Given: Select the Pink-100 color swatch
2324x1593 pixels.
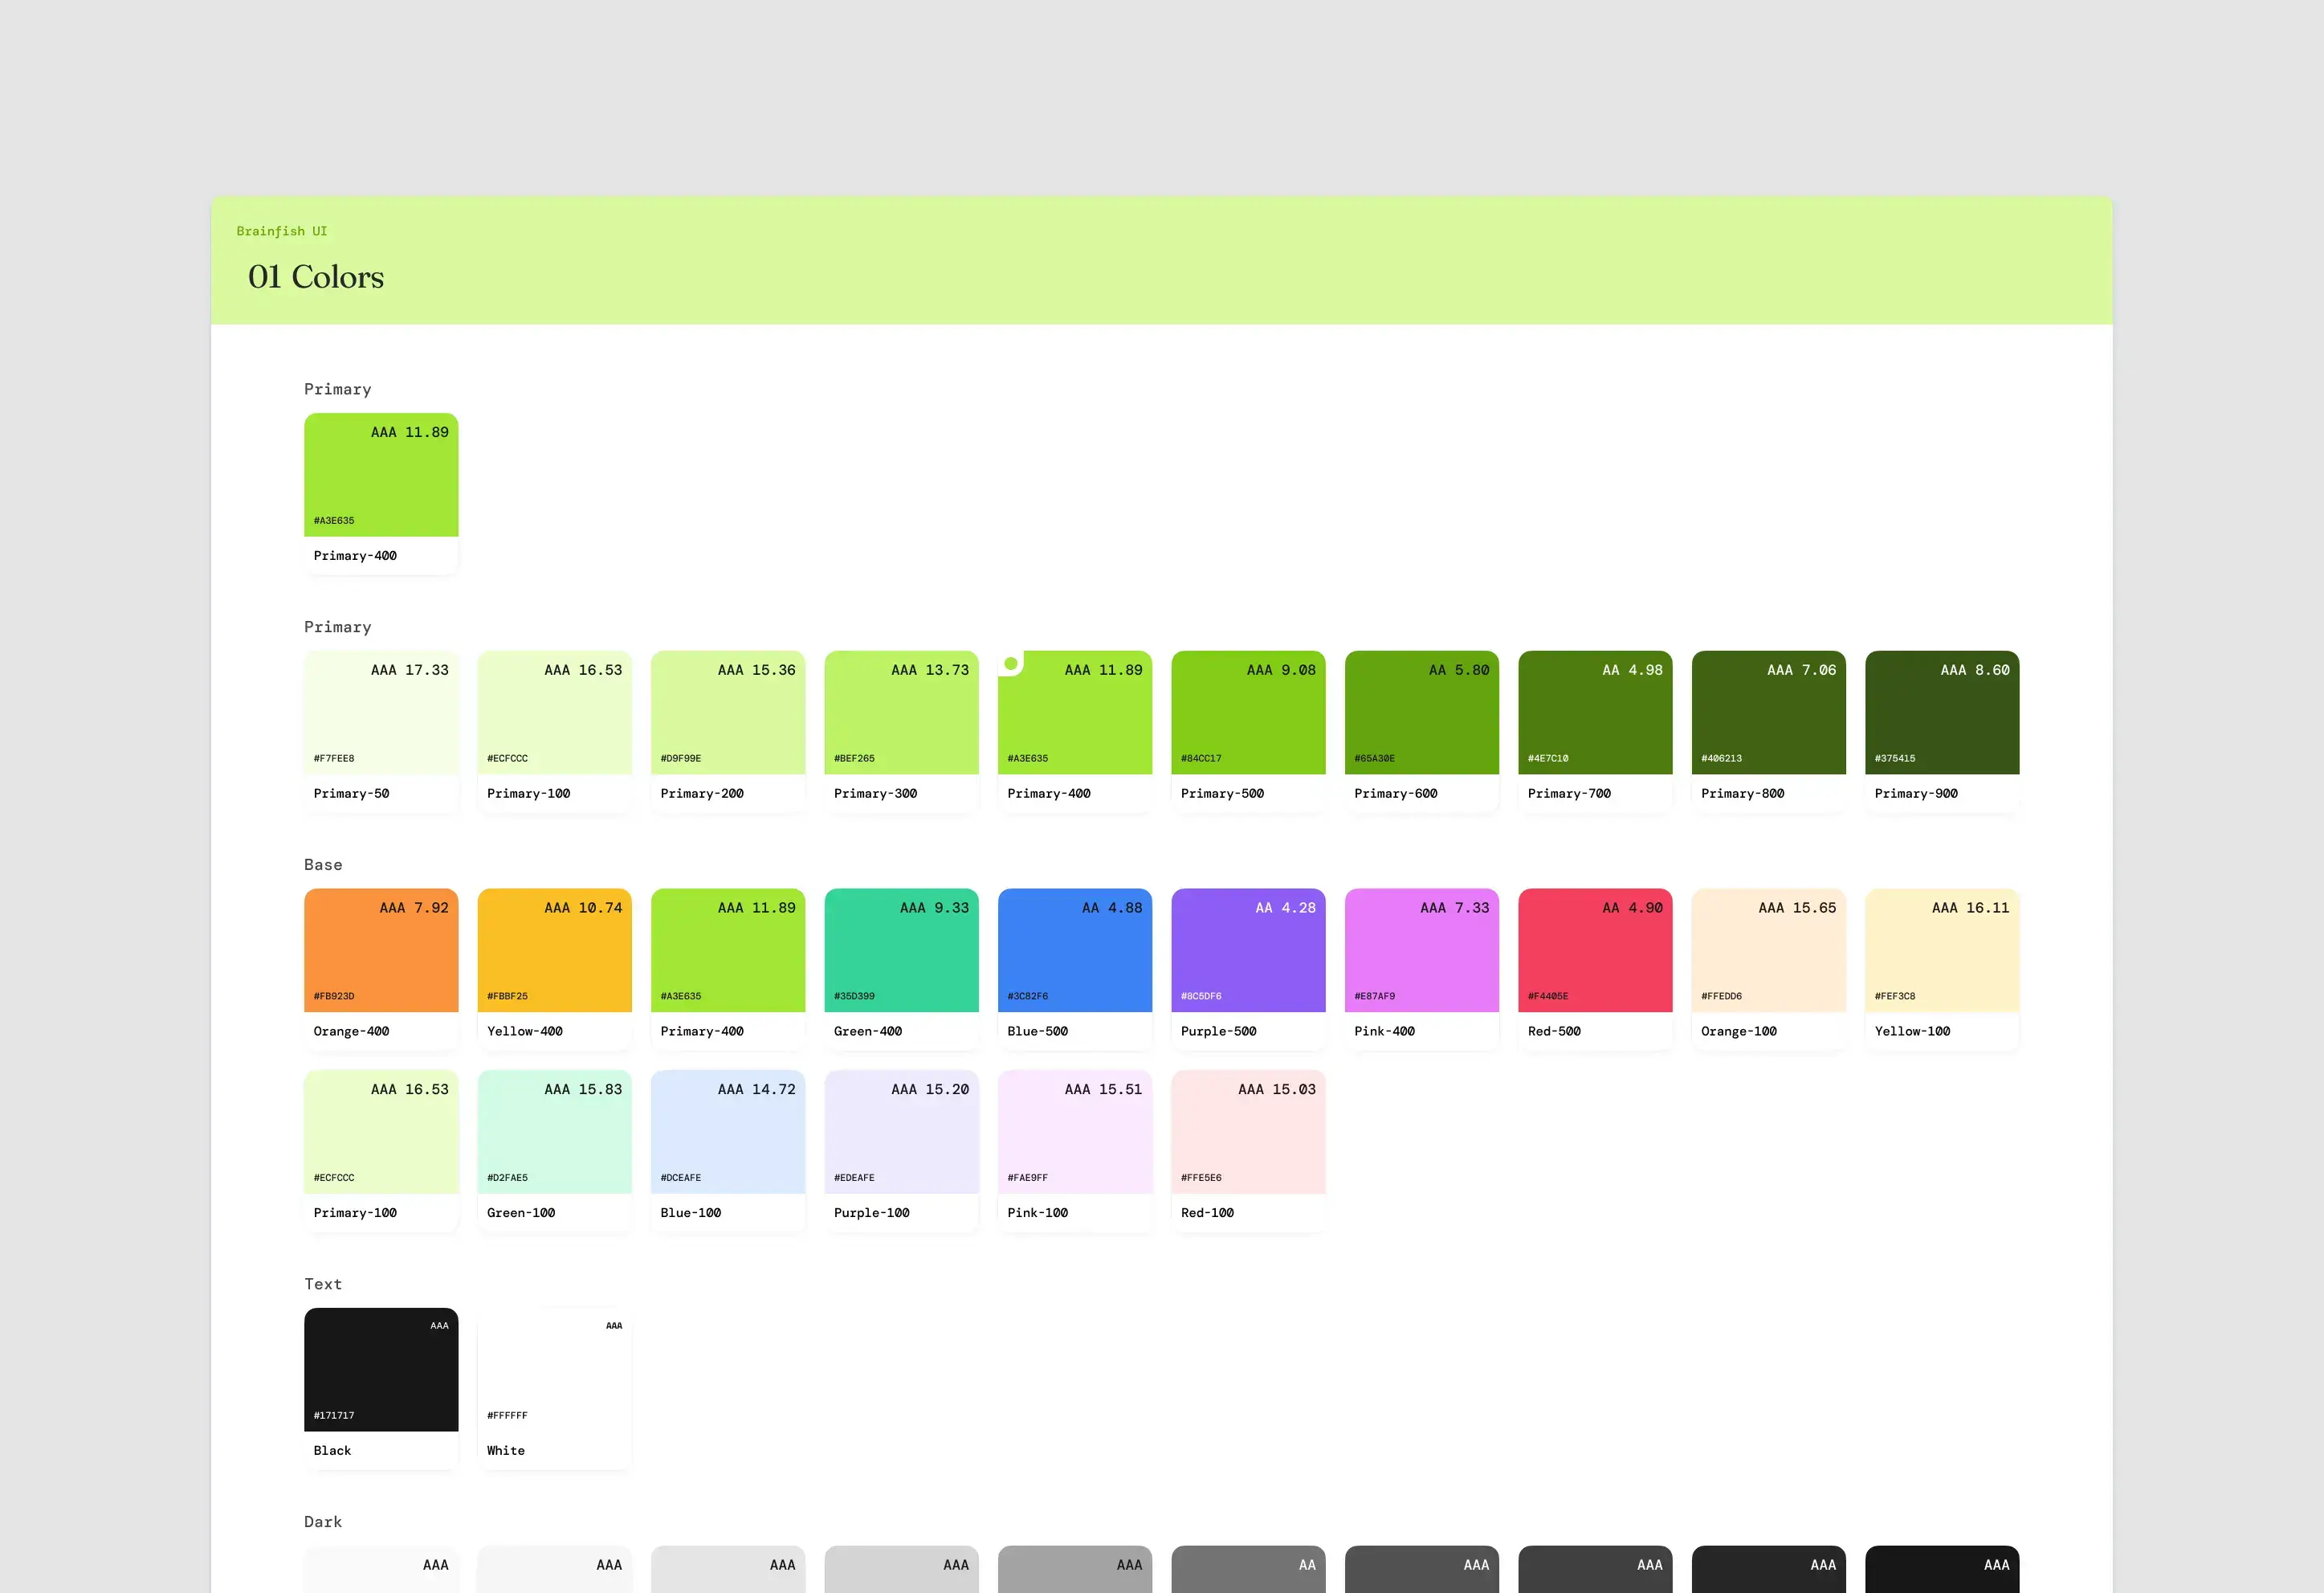Looking at the screenshot, I should click(1075, 1150).
